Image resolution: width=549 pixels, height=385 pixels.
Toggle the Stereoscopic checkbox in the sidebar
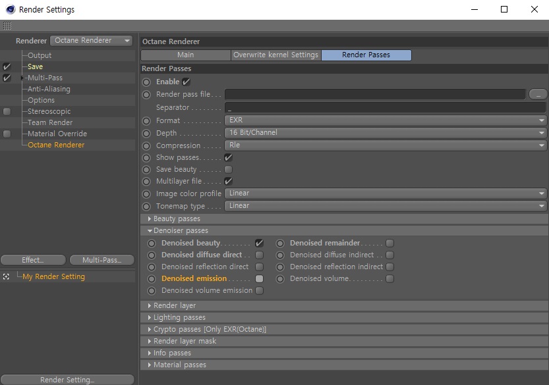tap(7, 111)
